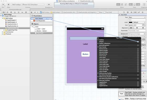
Task: Open the Attributes inspector icon
Action: 135,12
